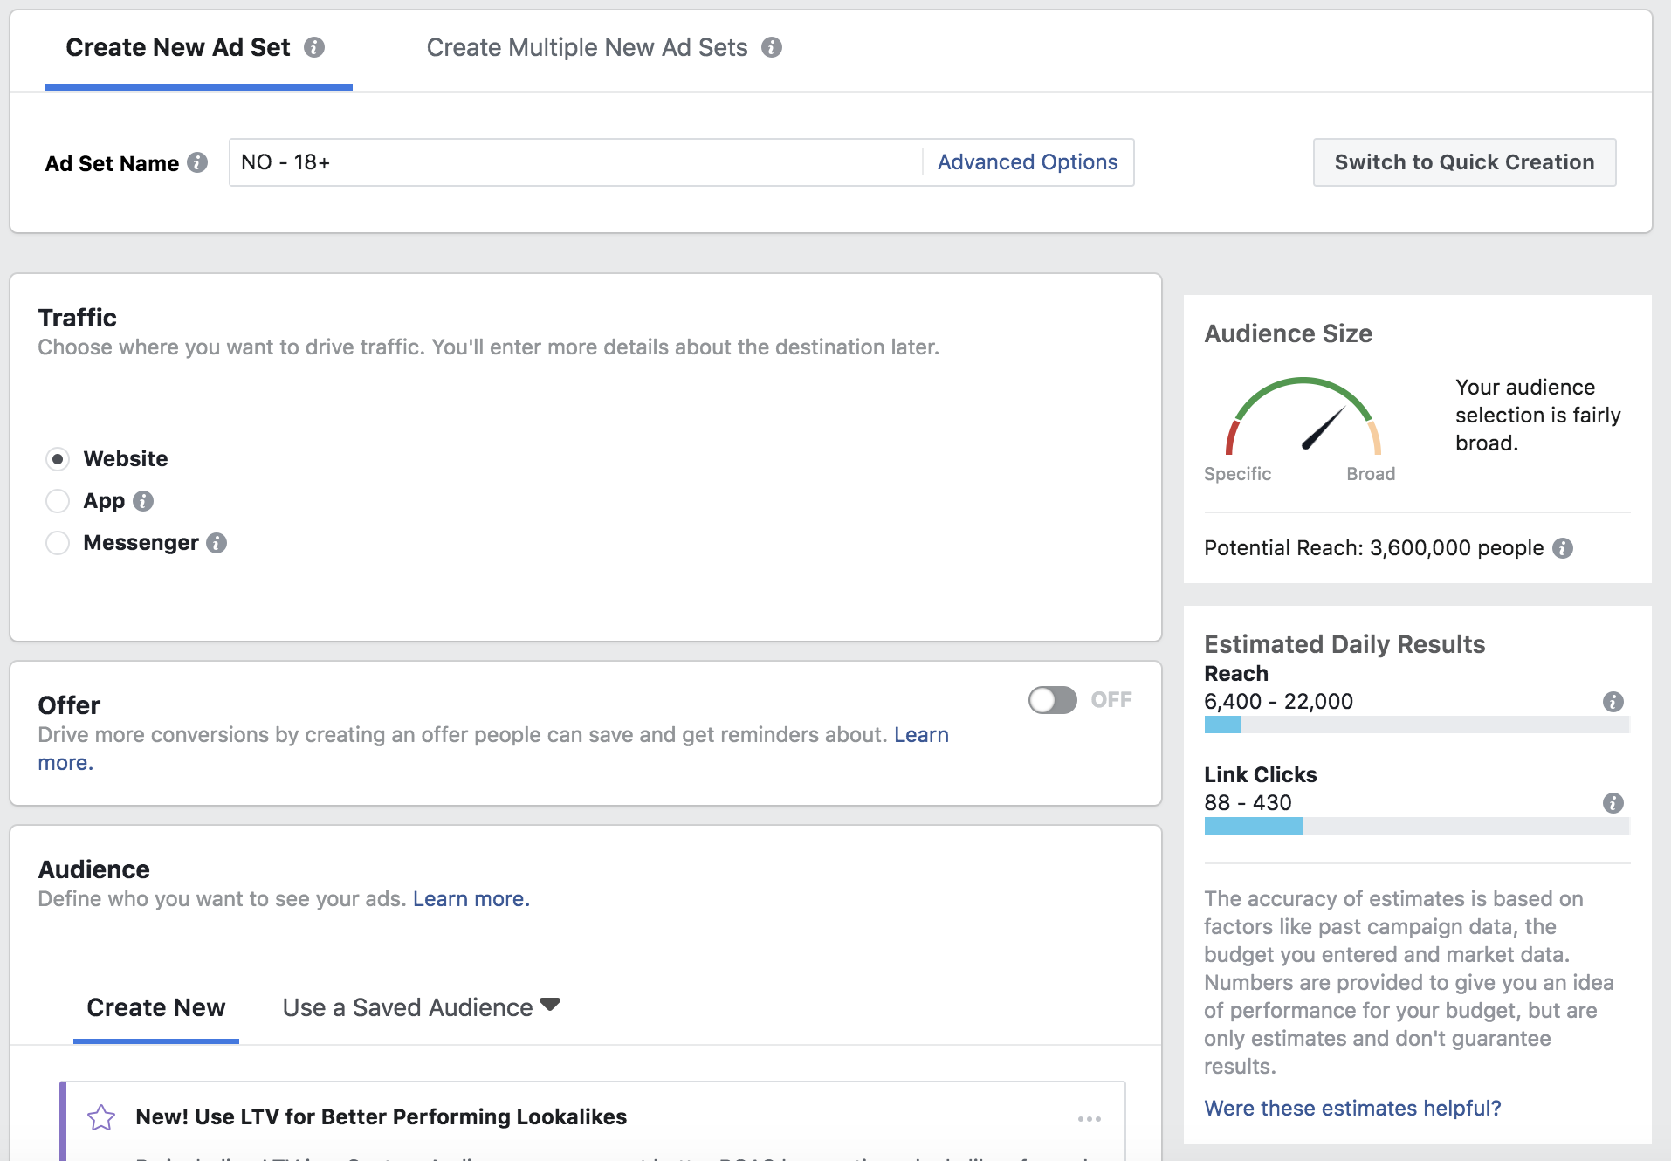Toggle the Offer switch on
The width and height of the screenshot is (1671, 1161).
coord(1053,700)
